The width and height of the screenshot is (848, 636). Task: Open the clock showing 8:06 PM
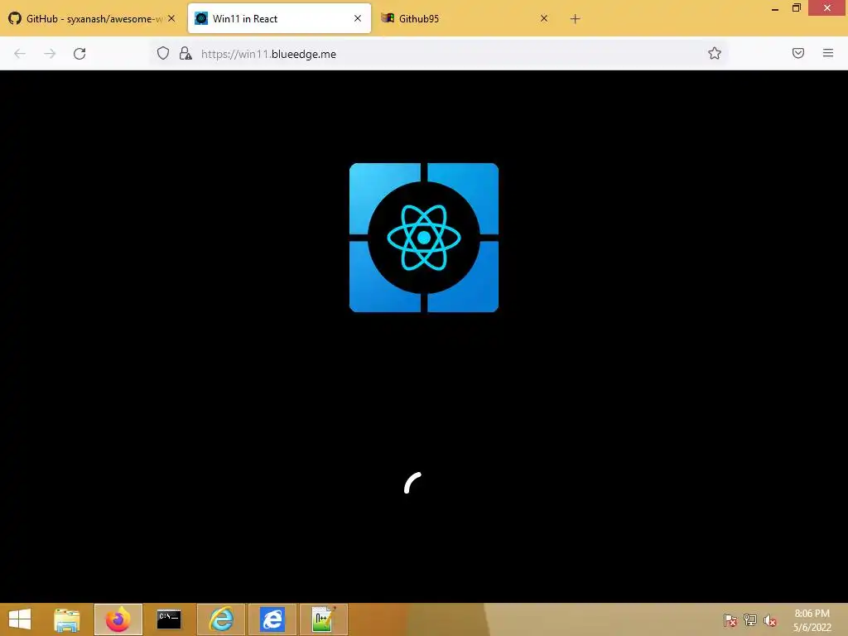[812, 620]
